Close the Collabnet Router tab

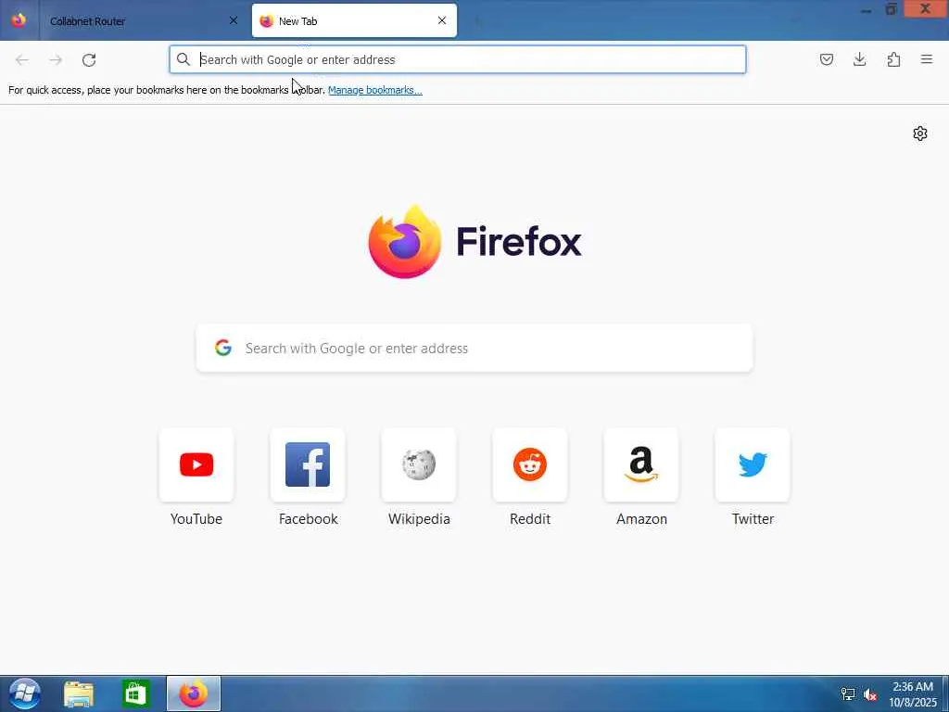coord(234,20)
